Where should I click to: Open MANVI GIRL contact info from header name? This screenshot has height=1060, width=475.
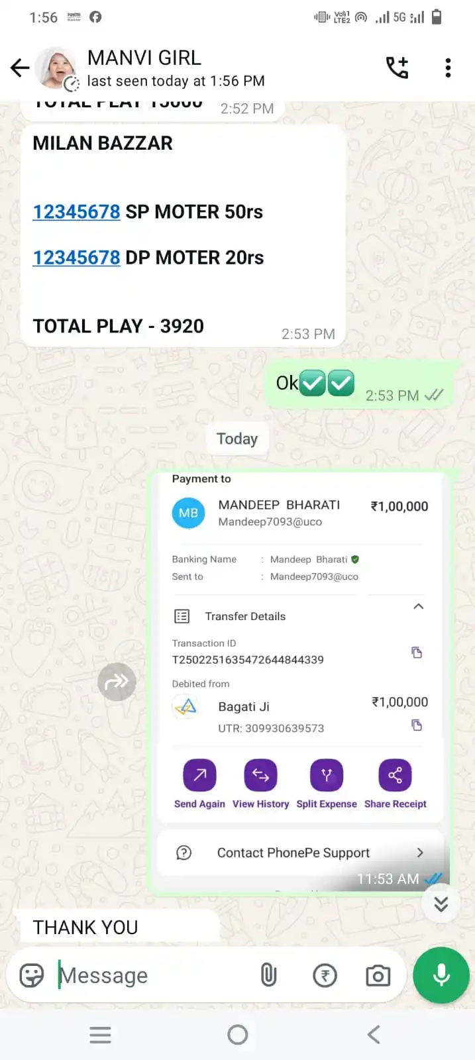click(x=144, y=58)
